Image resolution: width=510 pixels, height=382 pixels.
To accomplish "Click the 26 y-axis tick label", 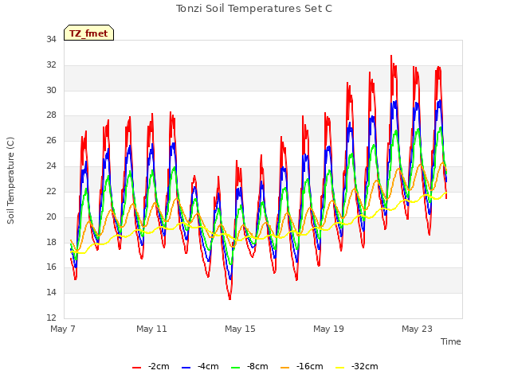I will [x=51, y=141].
